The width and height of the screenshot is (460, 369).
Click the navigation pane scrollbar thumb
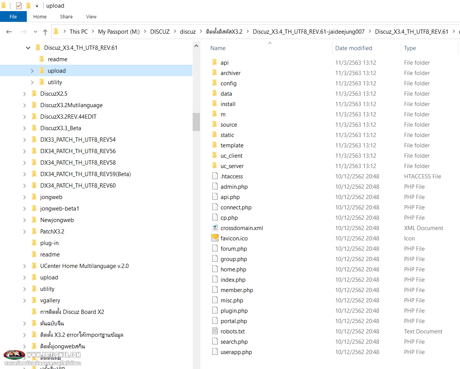(196, 122)
